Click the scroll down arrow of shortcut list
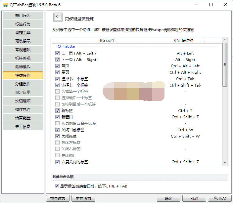Viewport: 233px width, 203px height. tap(225, 163)
